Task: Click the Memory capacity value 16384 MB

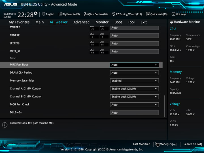Action: tap(175, 93)
